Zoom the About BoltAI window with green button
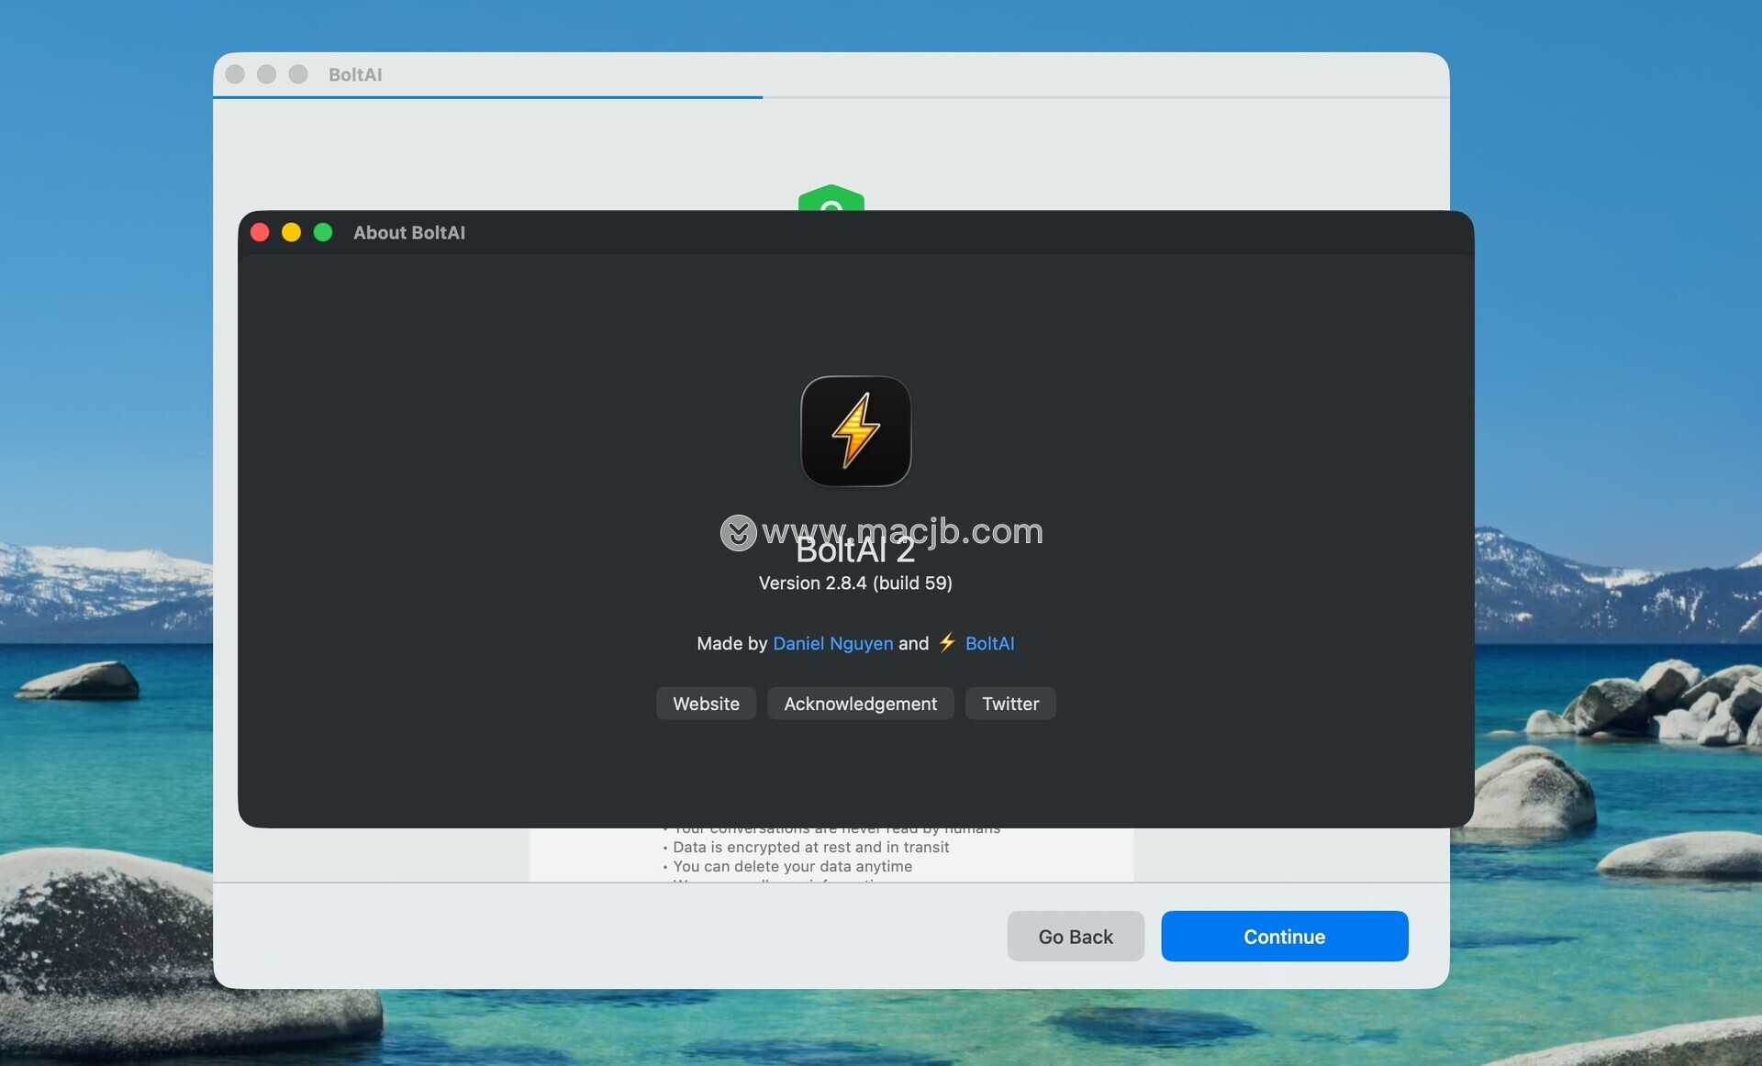The width and height of the screenshot is (1762, 1066). [323, 232]
